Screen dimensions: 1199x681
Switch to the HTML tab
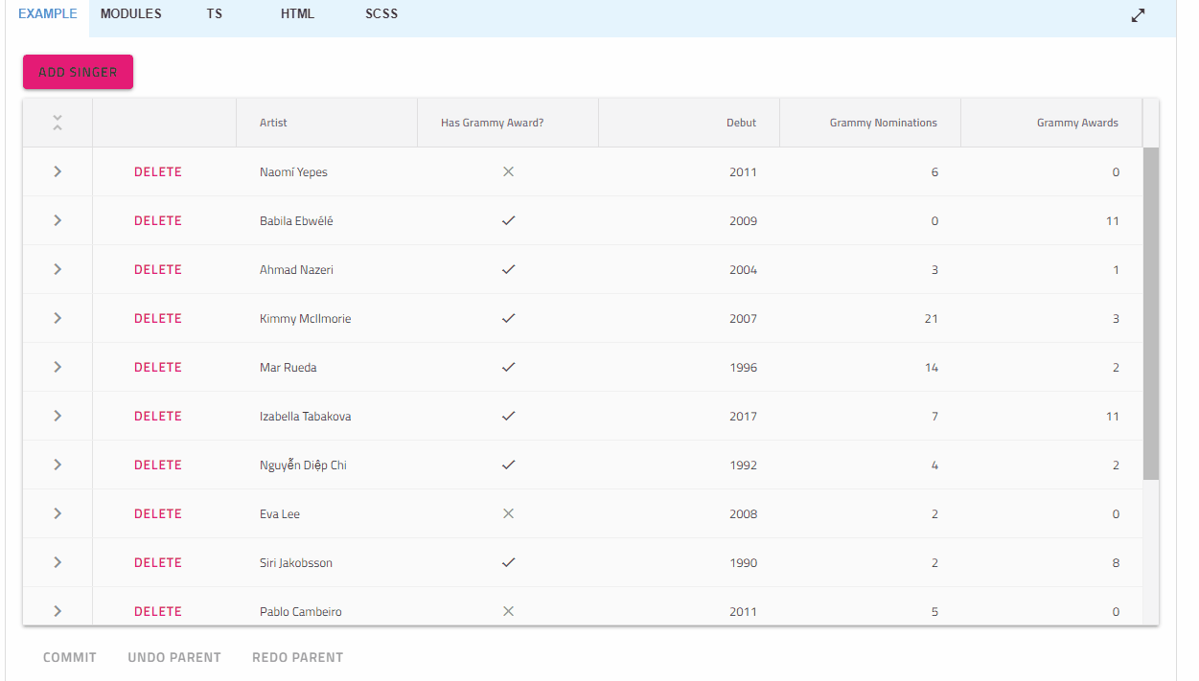[297, 13]
